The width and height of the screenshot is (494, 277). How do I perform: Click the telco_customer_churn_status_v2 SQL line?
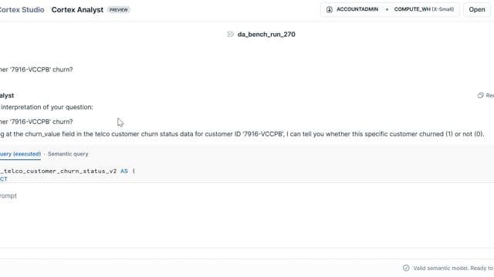[67, 171]
